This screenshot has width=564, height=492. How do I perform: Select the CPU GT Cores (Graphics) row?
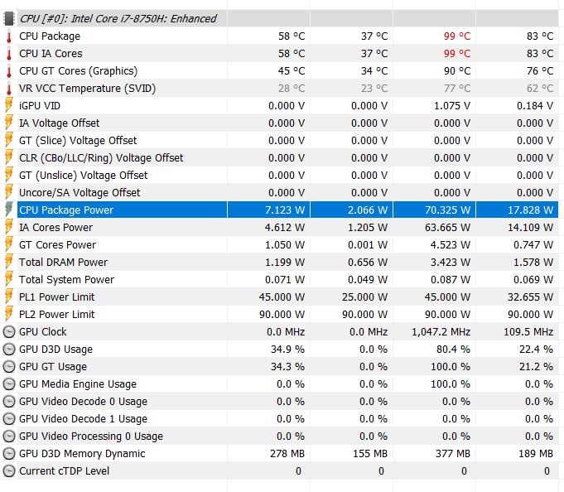78,71
